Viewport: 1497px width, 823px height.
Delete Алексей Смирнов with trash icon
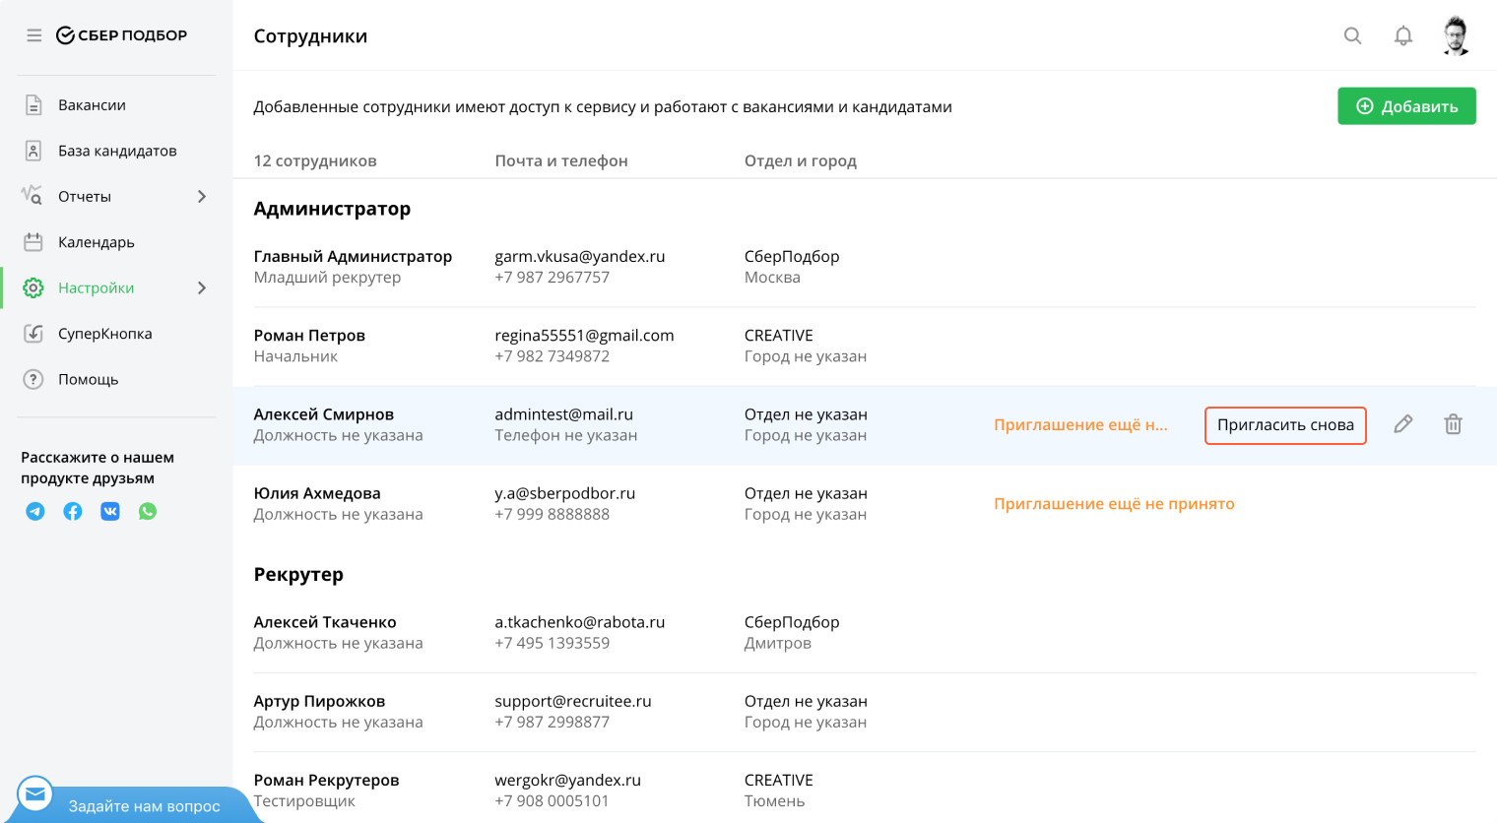point(1453,424)
